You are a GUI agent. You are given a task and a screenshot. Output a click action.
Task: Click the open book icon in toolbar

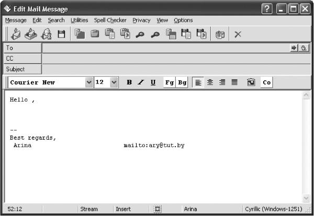click(x=220, y=35)
